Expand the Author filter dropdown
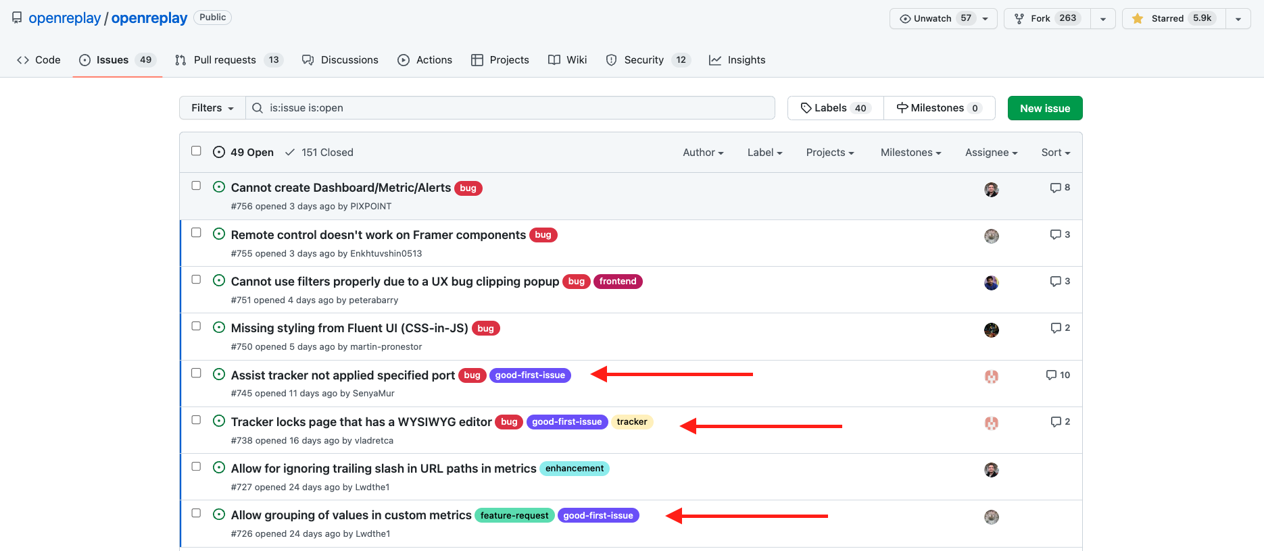This screenshot has height=551, width=1264. click(703, 153)
